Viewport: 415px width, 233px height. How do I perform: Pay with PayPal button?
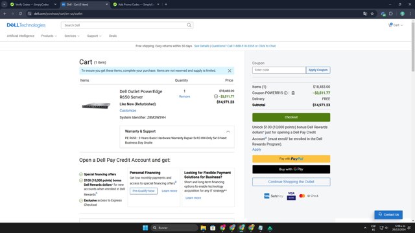pyautogui.click(x=291, y=159)
